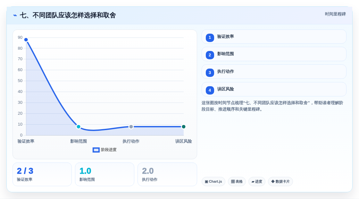Click the 时间里程碑 label in header

(x=335, y=14)
